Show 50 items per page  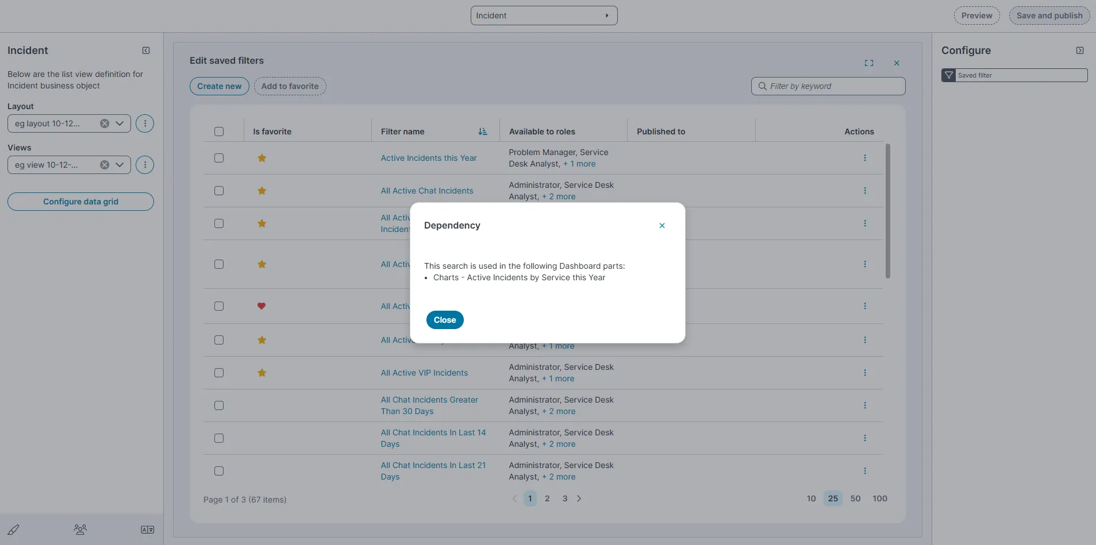[855, 498]
